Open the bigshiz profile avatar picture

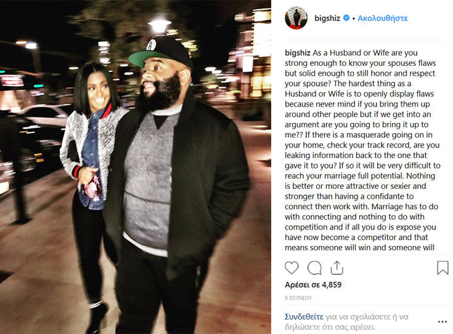pos(296,18)
